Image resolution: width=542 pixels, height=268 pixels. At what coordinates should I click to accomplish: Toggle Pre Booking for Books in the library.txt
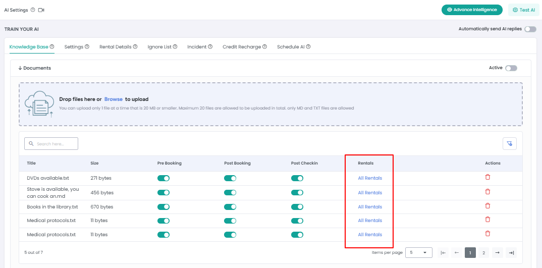(164, 207)
